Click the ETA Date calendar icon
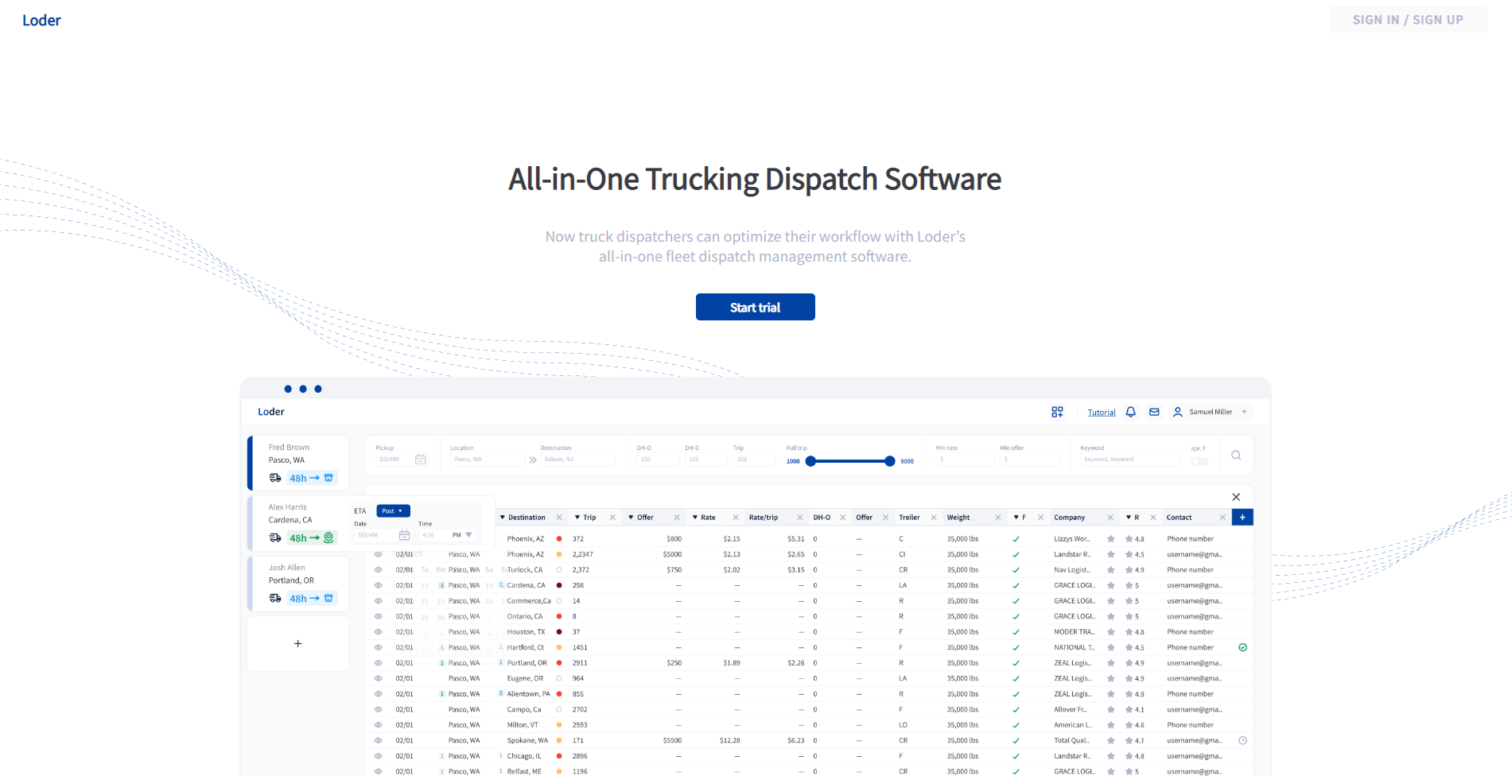Image resolution: width=1512 pixels, height=776 pixels. (404, 535)
